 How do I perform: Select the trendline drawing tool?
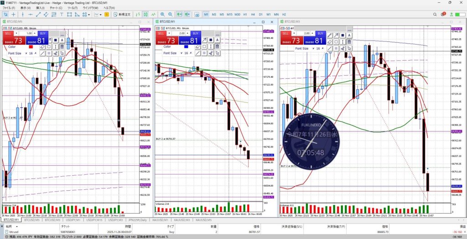point(37,15)
